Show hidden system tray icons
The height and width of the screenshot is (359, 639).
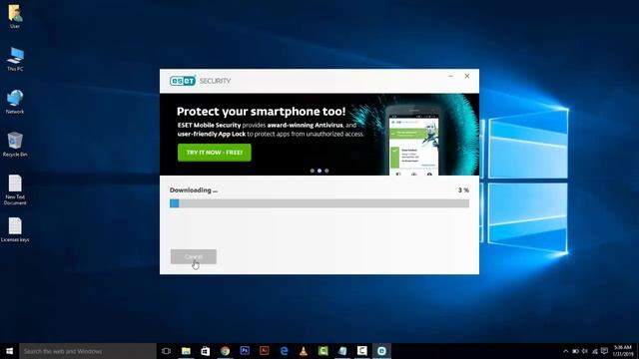[x=566, y=351]
